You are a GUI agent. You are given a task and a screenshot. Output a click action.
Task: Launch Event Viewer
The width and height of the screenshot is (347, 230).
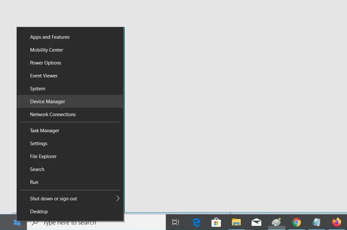point(70,75)
